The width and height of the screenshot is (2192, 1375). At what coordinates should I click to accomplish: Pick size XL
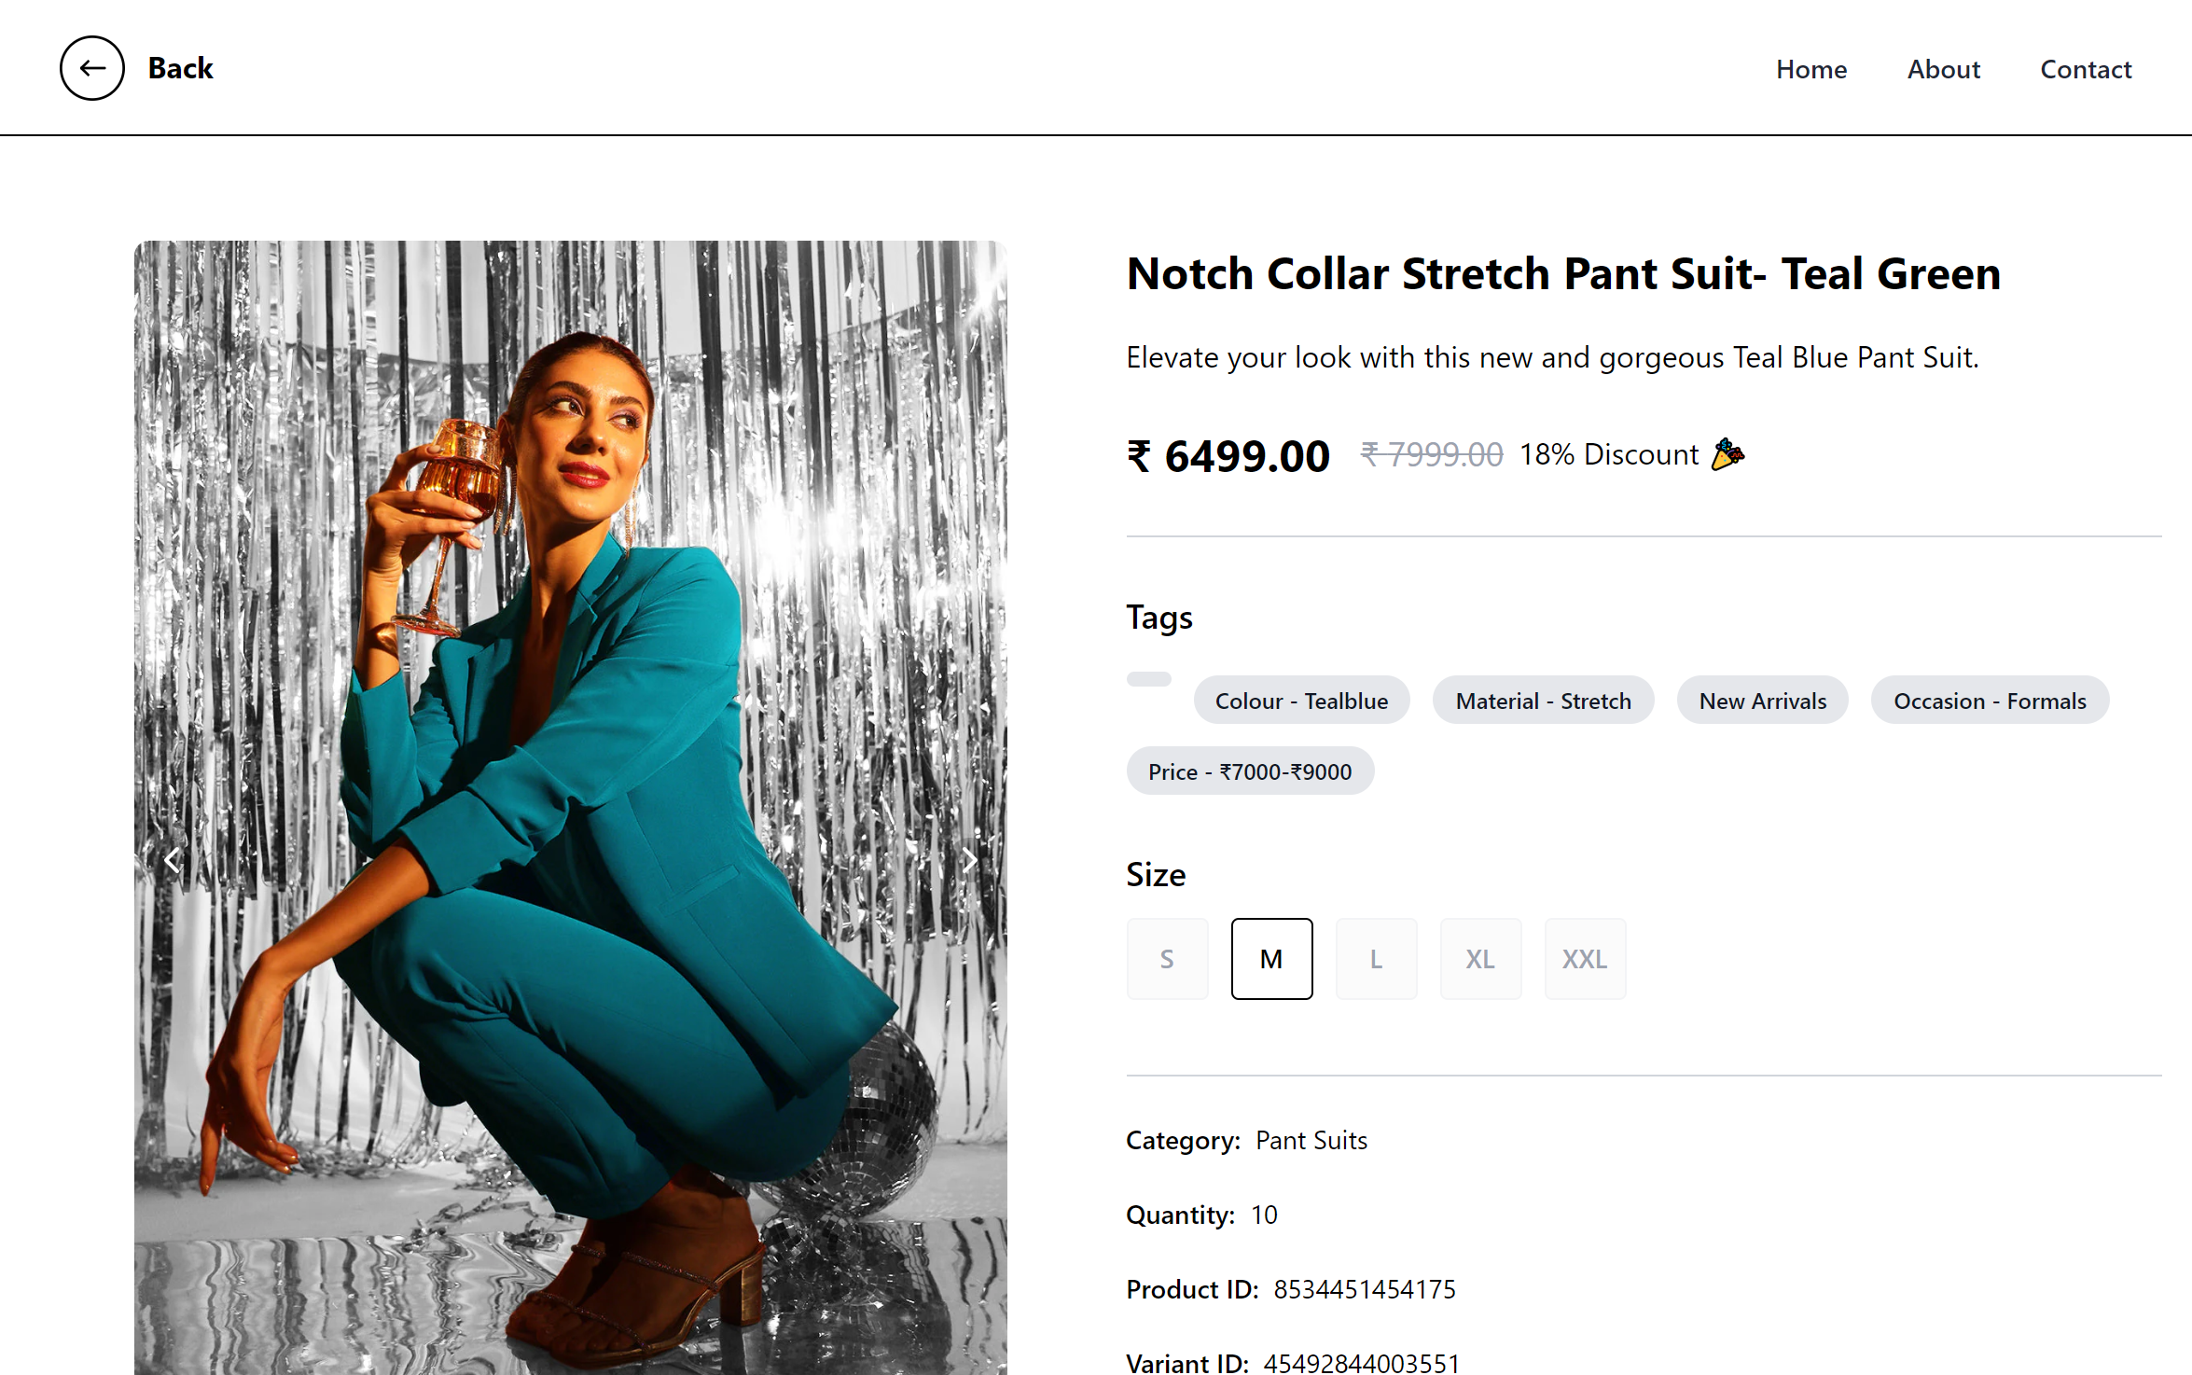(1480, 959)
